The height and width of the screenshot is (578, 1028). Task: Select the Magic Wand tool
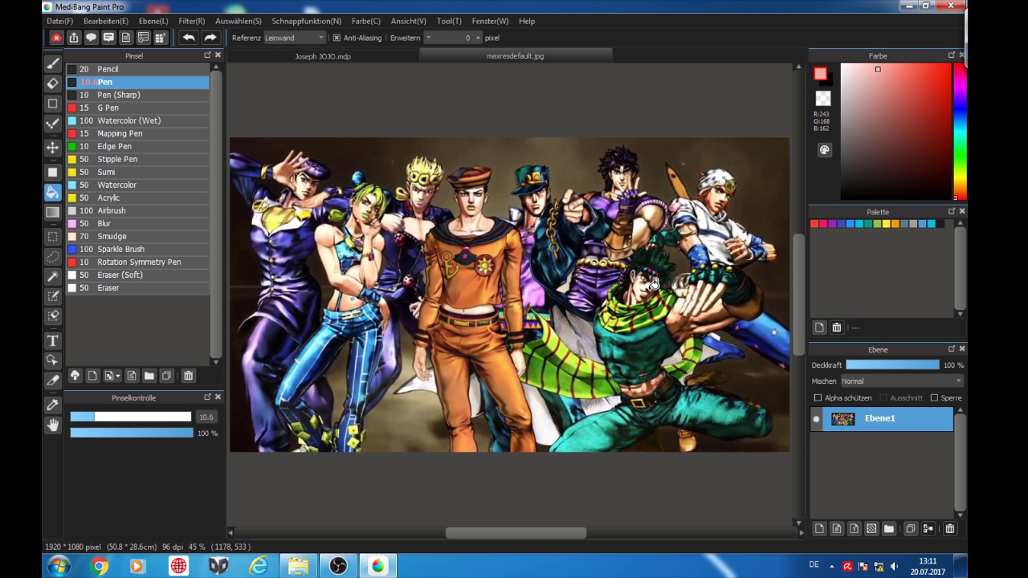tap(52, 276)
